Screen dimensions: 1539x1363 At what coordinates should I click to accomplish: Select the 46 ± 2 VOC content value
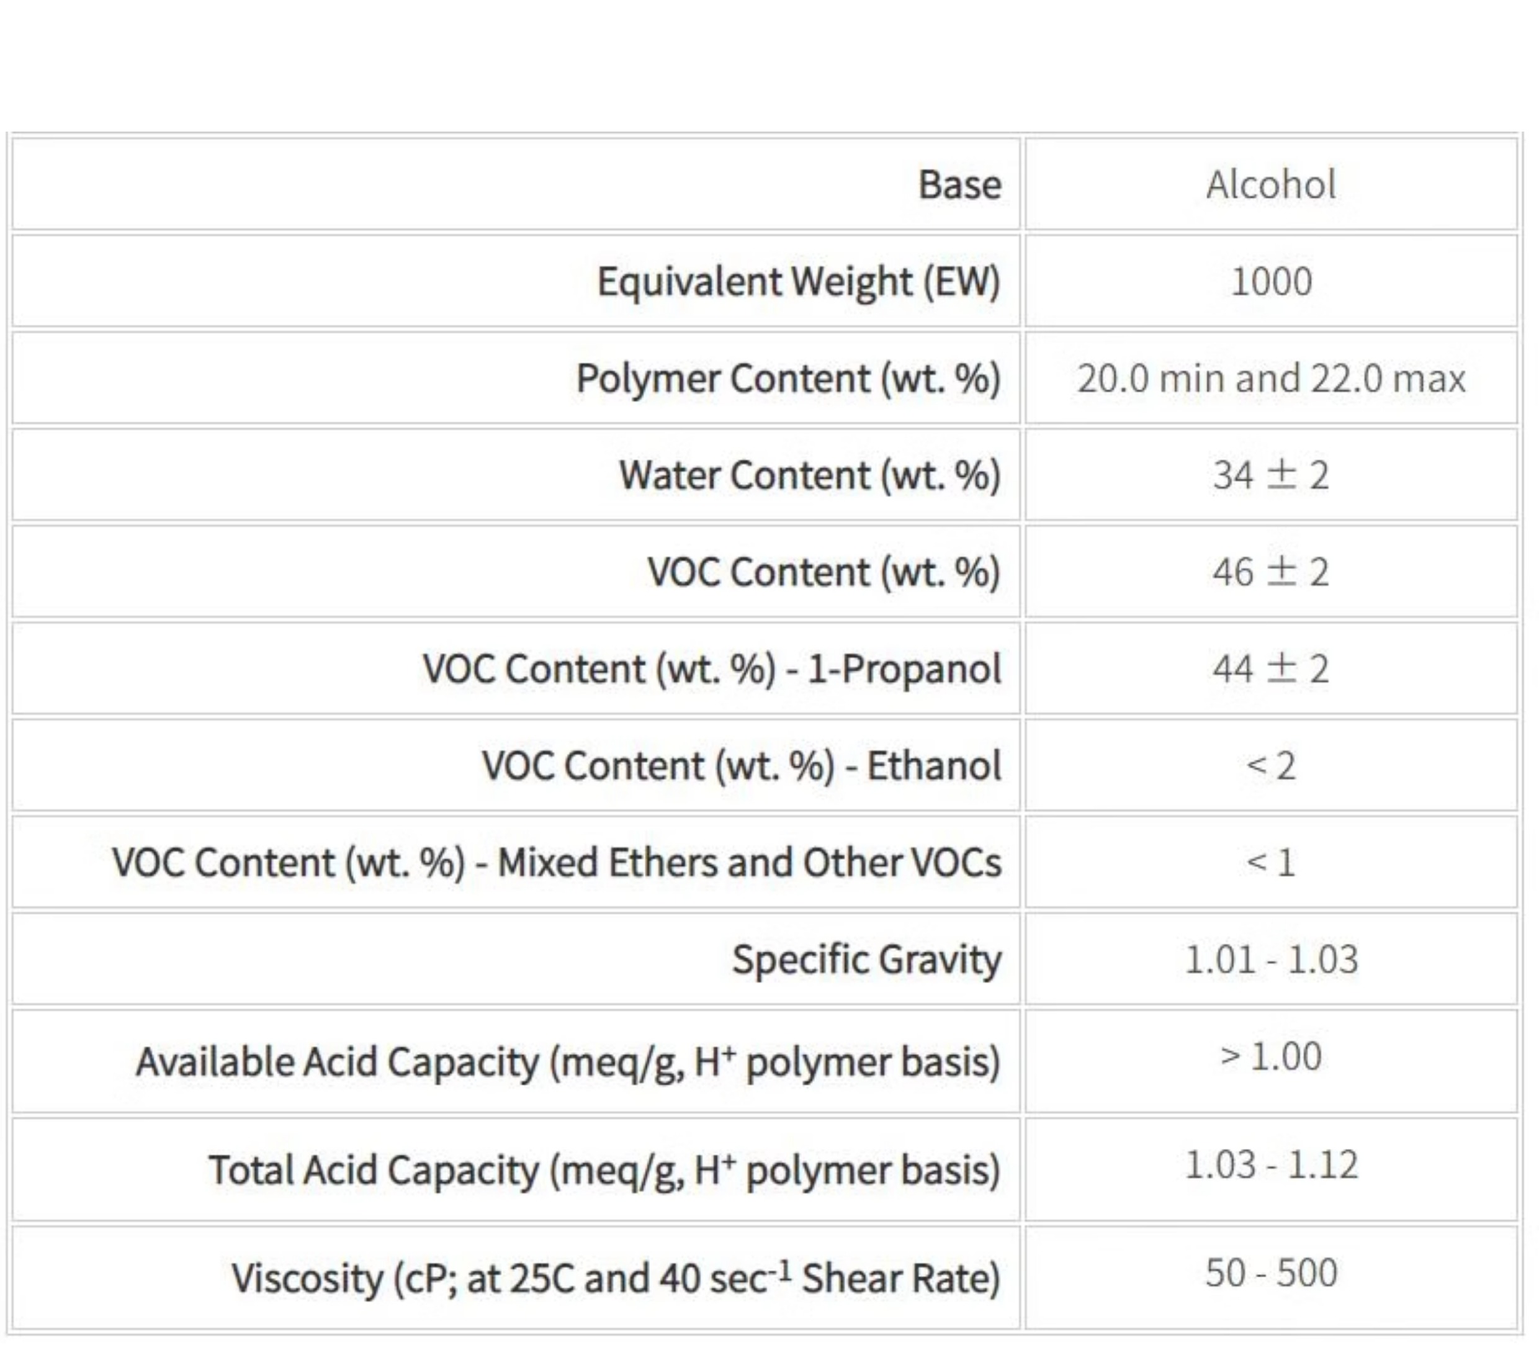click(1271, 572)
